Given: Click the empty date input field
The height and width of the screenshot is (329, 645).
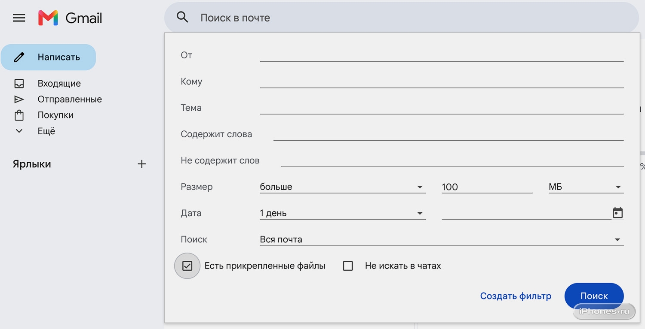Looking at the screenshot, I should (x=526, y=213).
